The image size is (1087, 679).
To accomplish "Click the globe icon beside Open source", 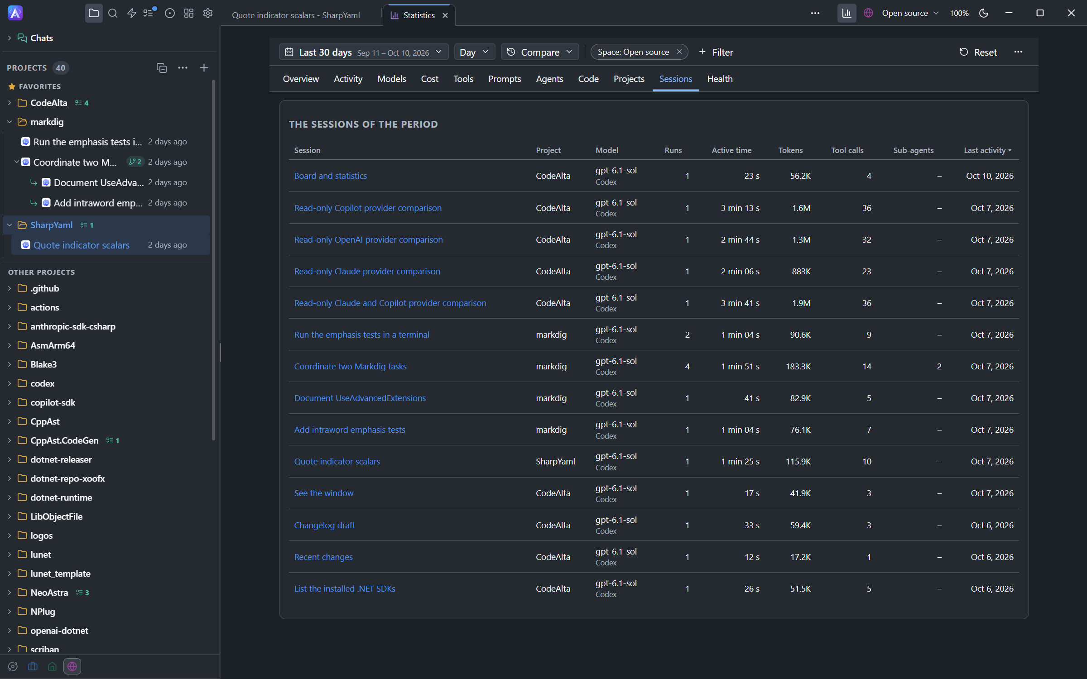I will click(868, 13).
